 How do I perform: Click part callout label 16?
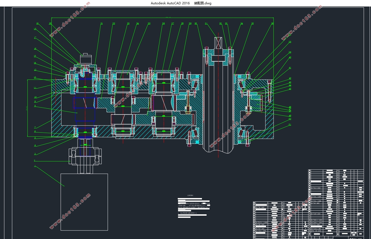(x=35, y=49)
